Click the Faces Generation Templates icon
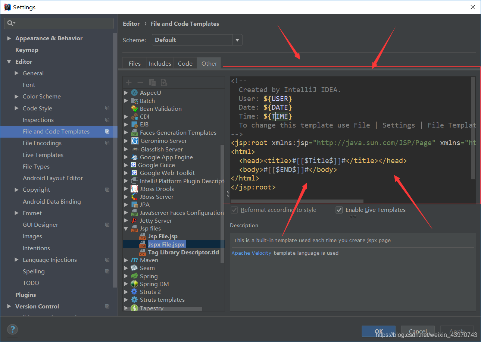Screen dimensions: 481x342 click(x=134, y=133)
